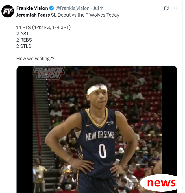Open the @Frankie_Vision handle link
The image size is (185, 193).
[x=73, y=8]
